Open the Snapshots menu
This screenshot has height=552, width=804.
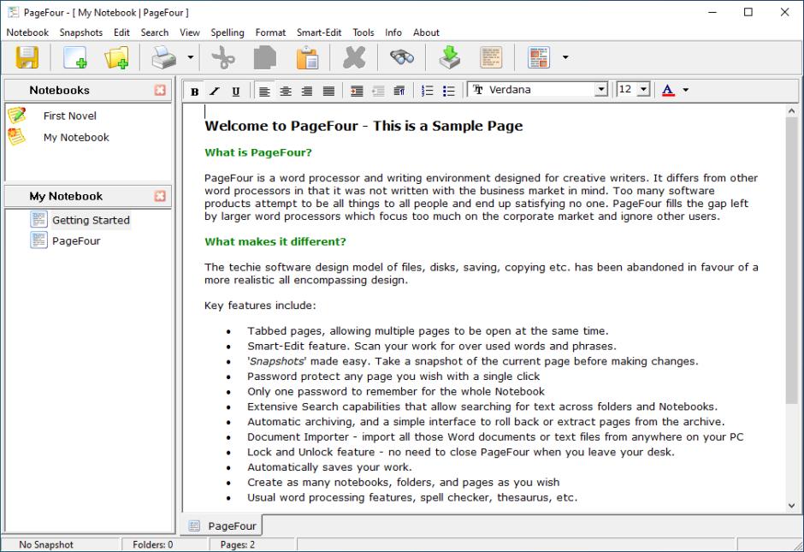[81, 33]
